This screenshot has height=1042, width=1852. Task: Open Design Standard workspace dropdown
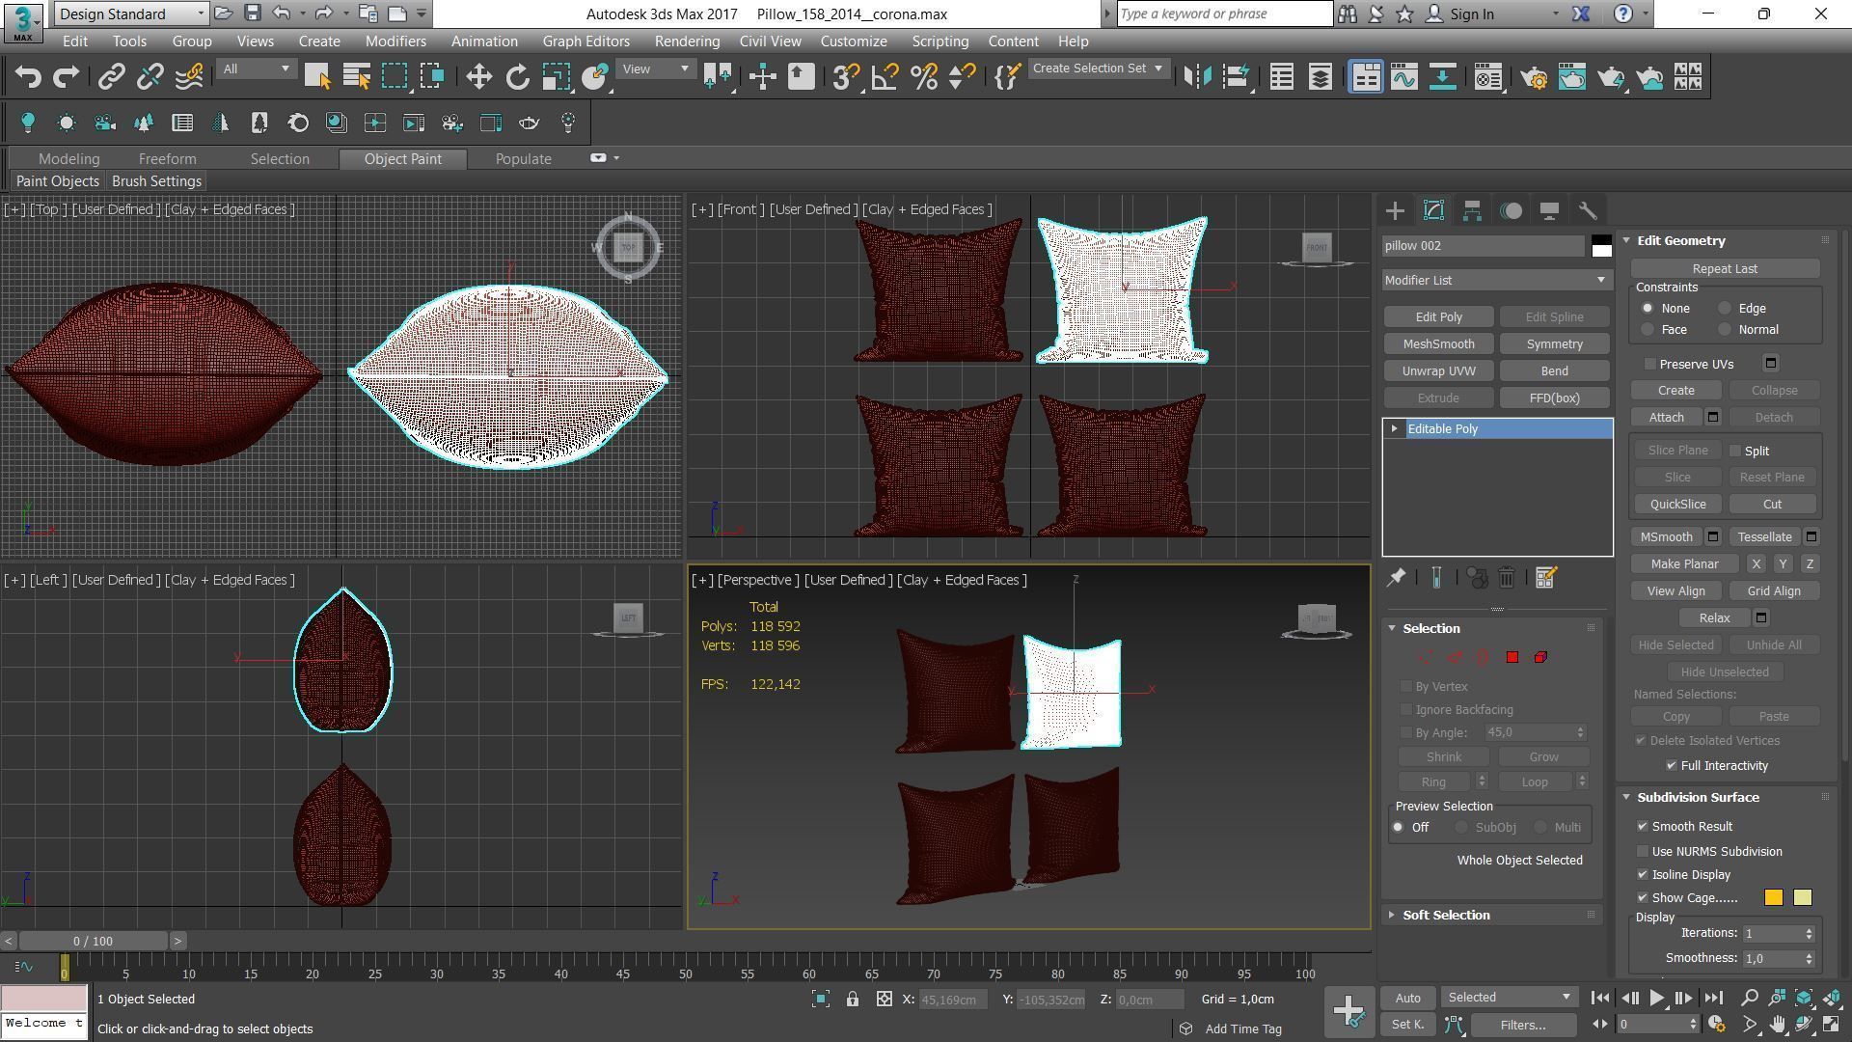point(131,14)
